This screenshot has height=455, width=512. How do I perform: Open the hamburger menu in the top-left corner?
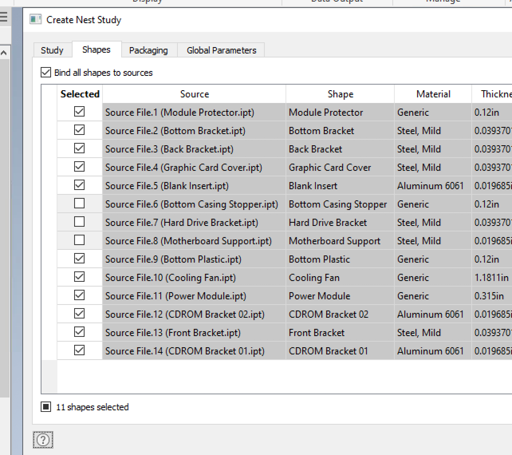[4, 17]
